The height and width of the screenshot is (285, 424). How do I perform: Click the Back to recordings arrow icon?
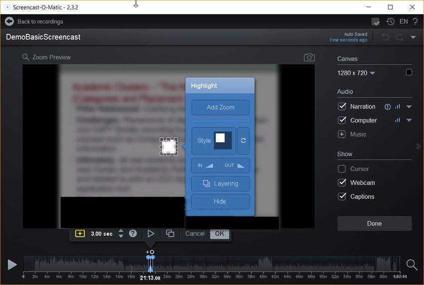9,21
